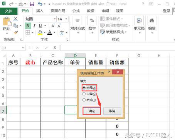Expand the Font color dropdown arrow

coord(54,32)
